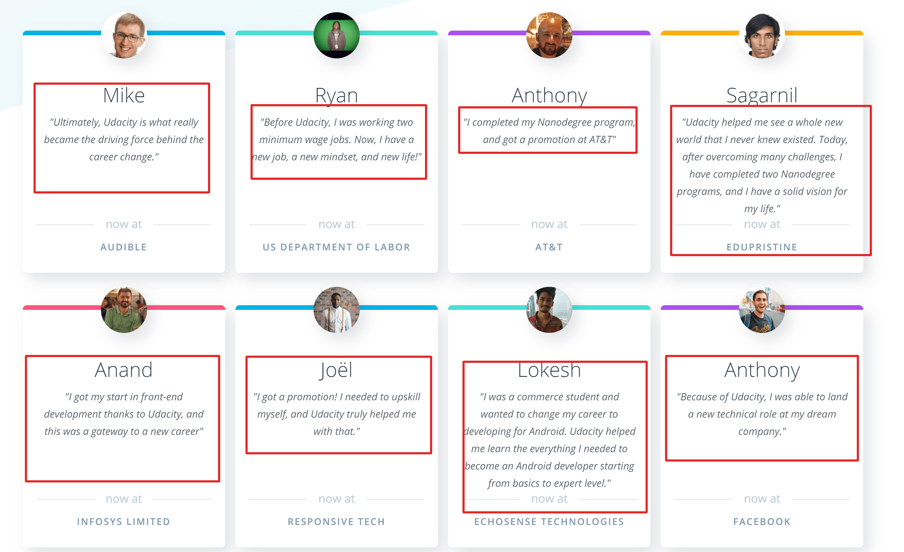
Task: Select the Sagarnil name heading
Action: pyautogui.click(x=762, y=95)
